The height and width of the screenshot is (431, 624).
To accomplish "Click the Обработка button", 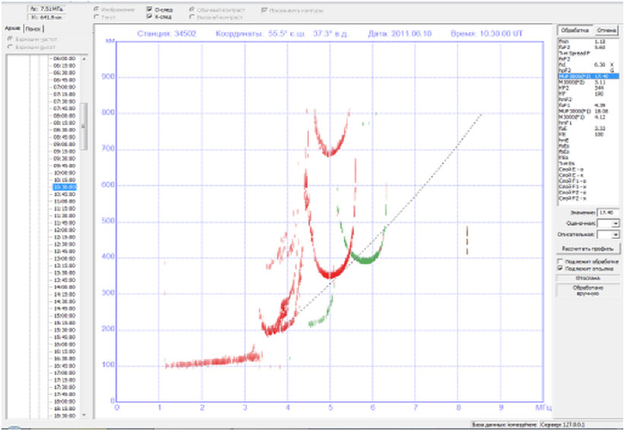I will pyautogui.click(x=574, y=30).
